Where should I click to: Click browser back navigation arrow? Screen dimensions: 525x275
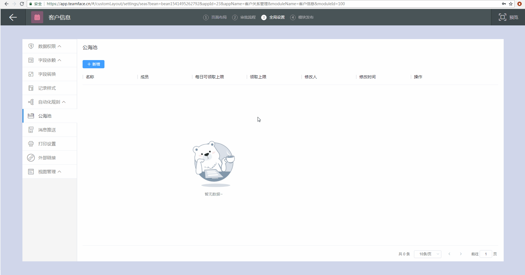(6, 4)
